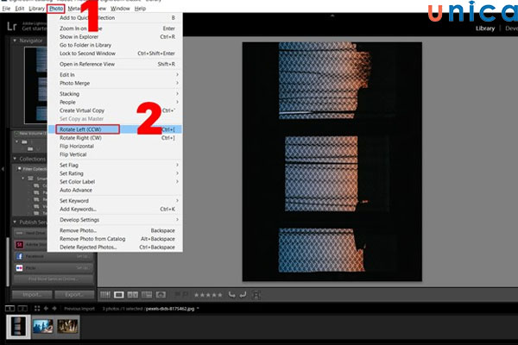This screenshot has width=518, height=345.
Task: Select the blue concert filmstrip thumbnail
Action: coord(43,326)
